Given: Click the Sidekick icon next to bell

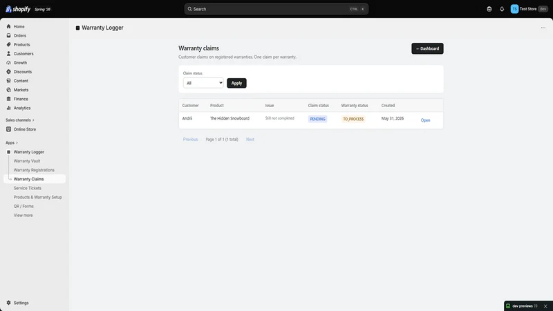Looking at the screenshot, I should tap(489, 9).
